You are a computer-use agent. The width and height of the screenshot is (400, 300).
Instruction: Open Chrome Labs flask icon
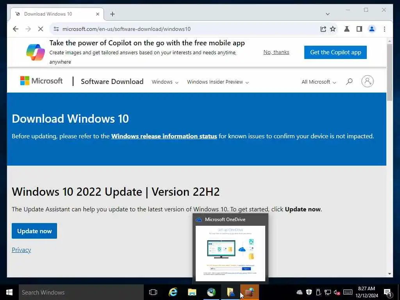pyautogui.click(x=347, y=29)
